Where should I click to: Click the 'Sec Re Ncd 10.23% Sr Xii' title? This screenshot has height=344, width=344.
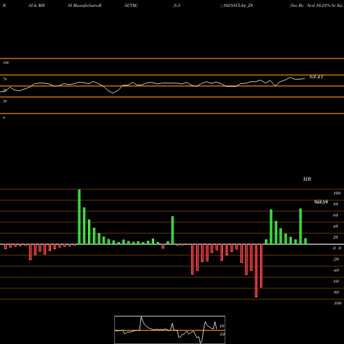click(x=316, y=6)
